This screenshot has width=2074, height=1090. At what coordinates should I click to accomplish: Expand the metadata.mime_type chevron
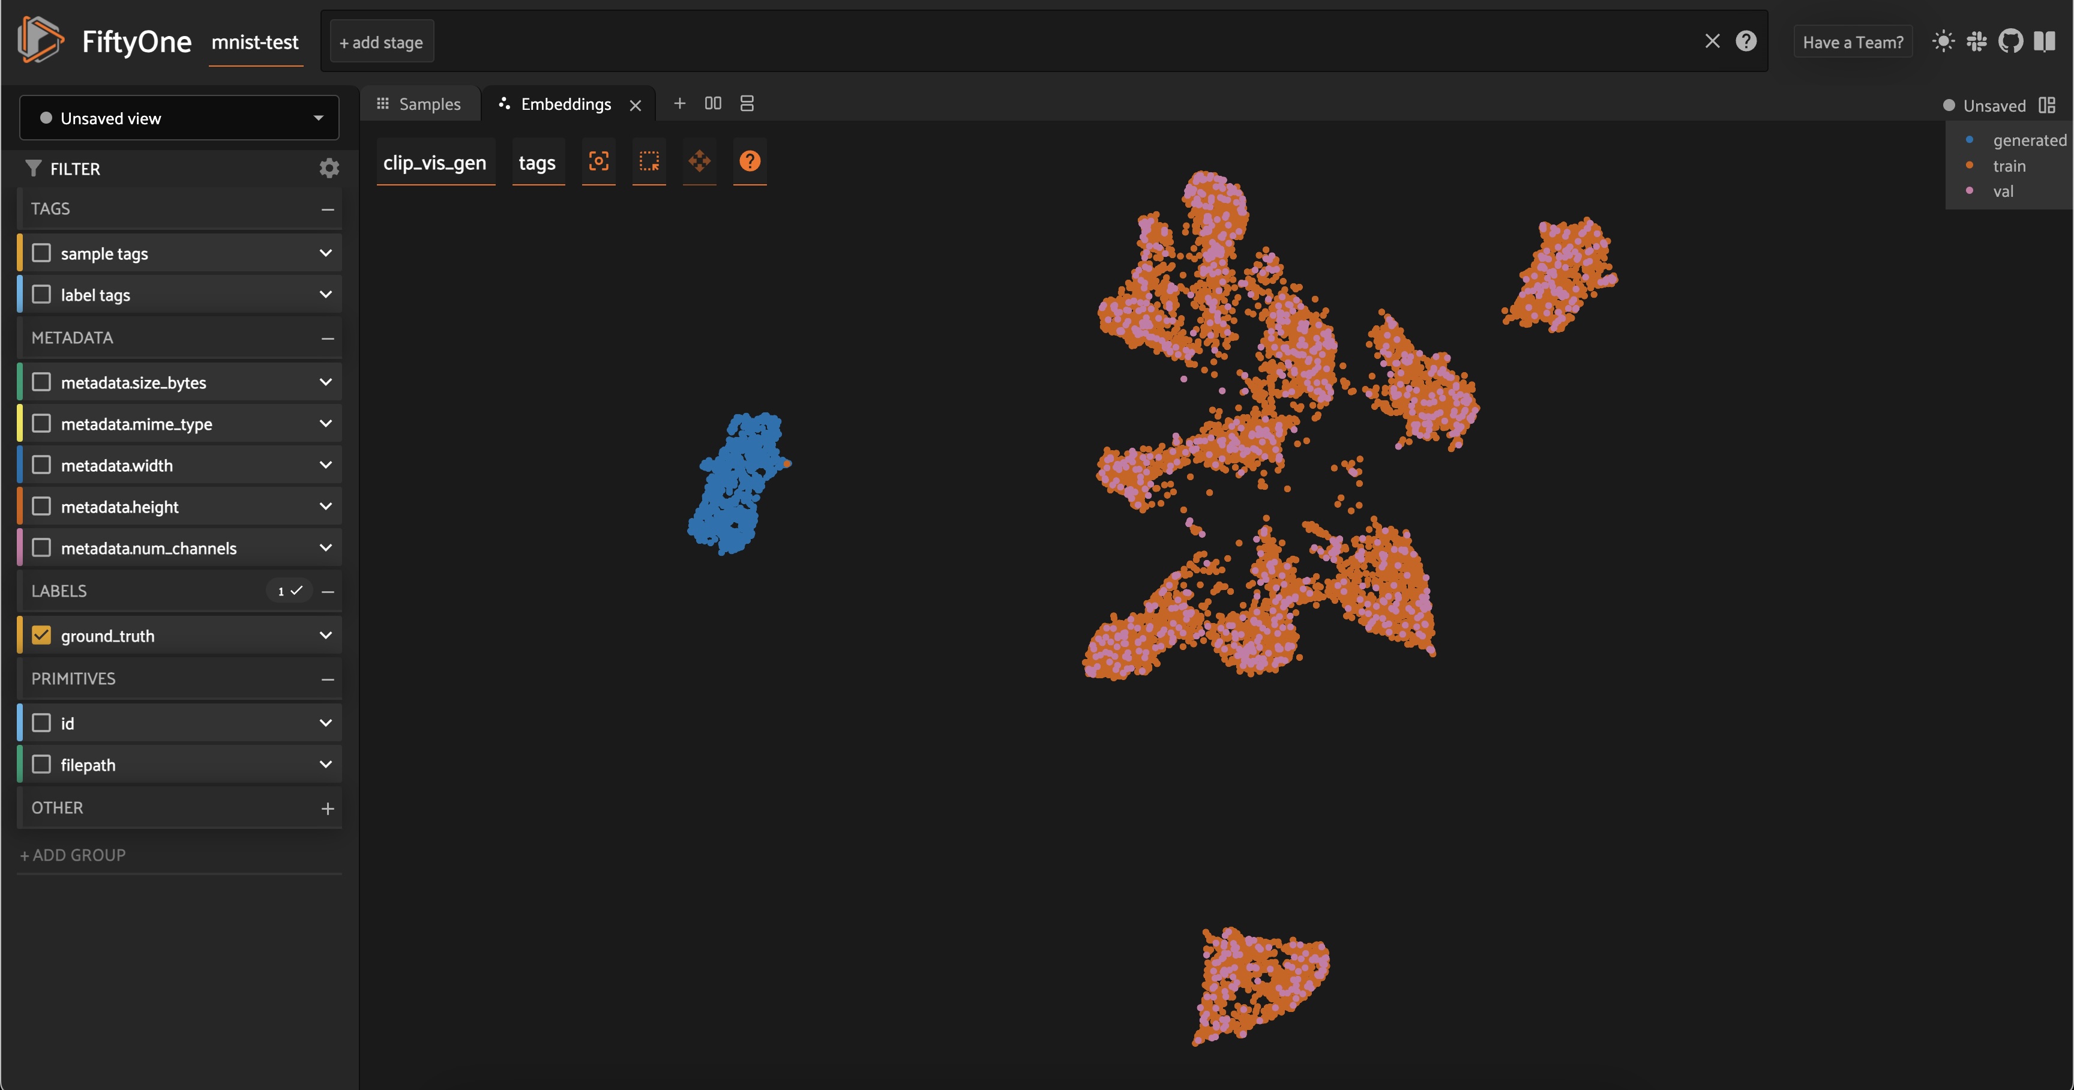(x=325, y=423)
